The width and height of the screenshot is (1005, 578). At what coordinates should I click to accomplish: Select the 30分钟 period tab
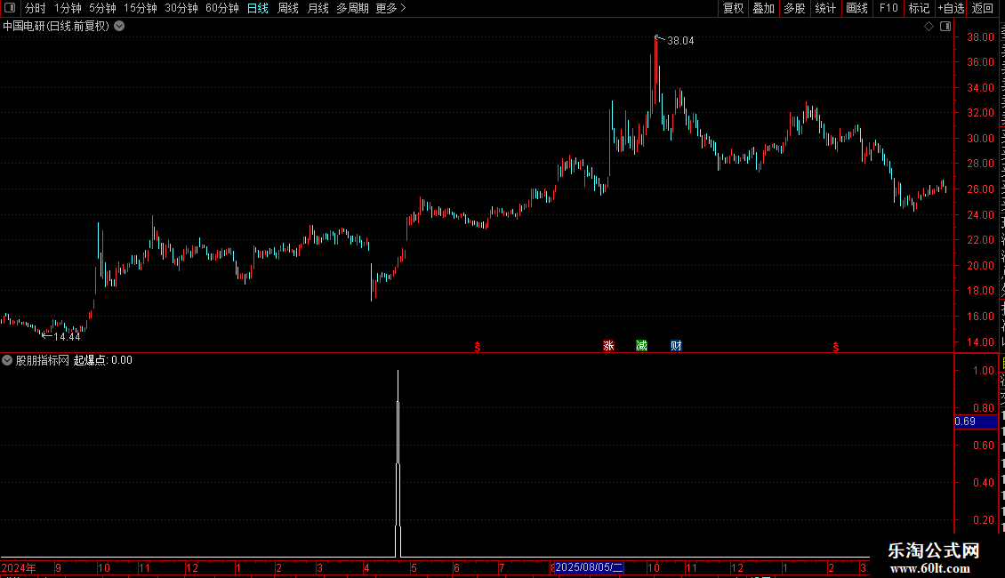(x=181, y=8)
